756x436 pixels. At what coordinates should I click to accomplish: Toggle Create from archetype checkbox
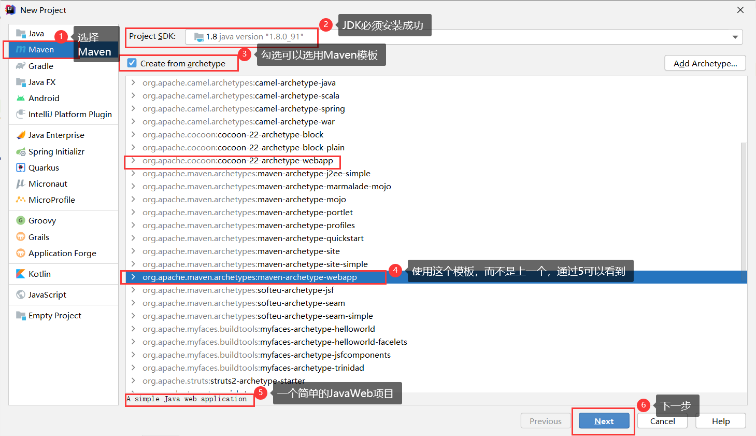pyautogui.click(x=132, y=63)
